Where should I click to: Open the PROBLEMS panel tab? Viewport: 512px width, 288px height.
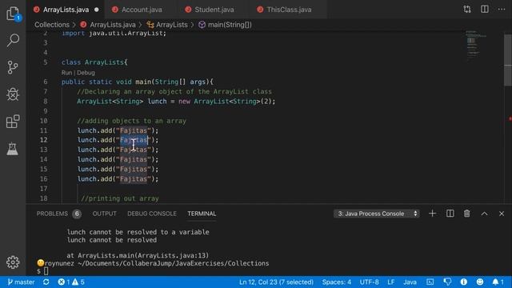tap(52, 214)
